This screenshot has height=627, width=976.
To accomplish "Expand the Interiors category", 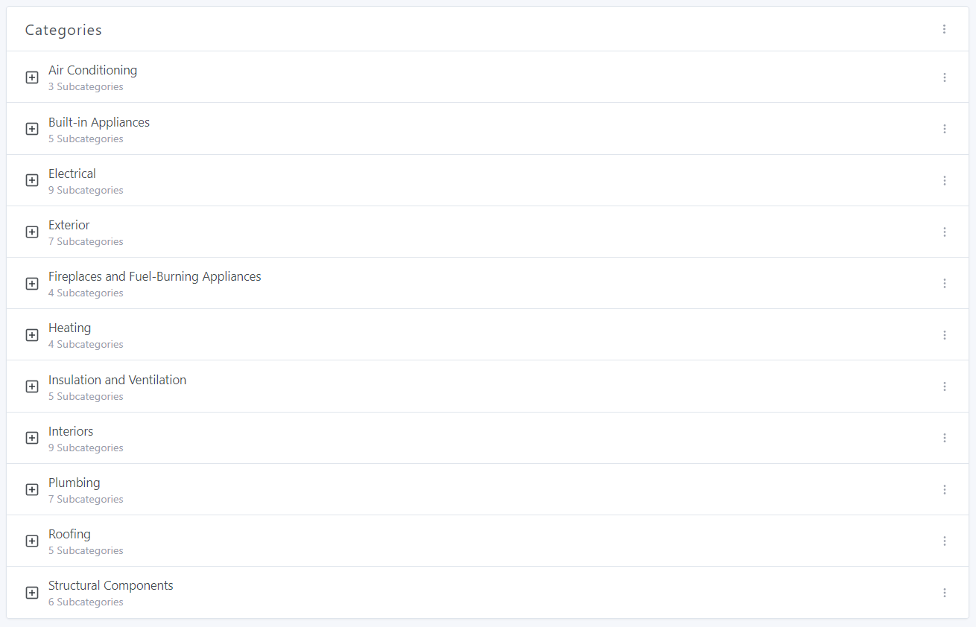I will point(32,438).
